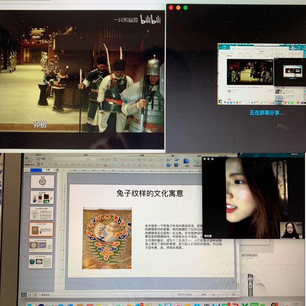
Task: Fit slide to window icon
Action: pos(233,295)
